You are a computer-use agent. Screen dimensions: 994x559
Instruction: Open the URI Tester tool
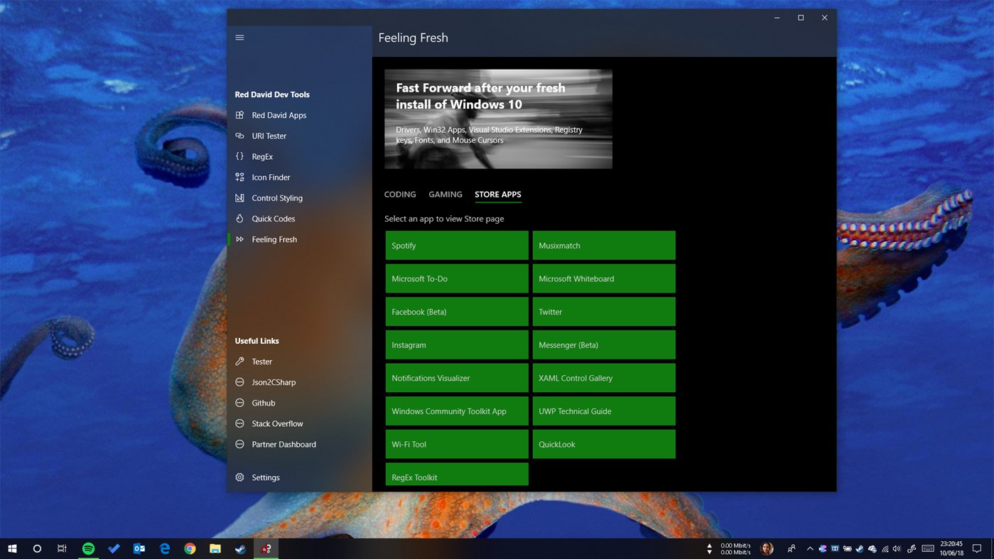(x=299, y=136)
